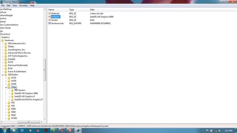Expand the P10 tree node

(6, 103)
